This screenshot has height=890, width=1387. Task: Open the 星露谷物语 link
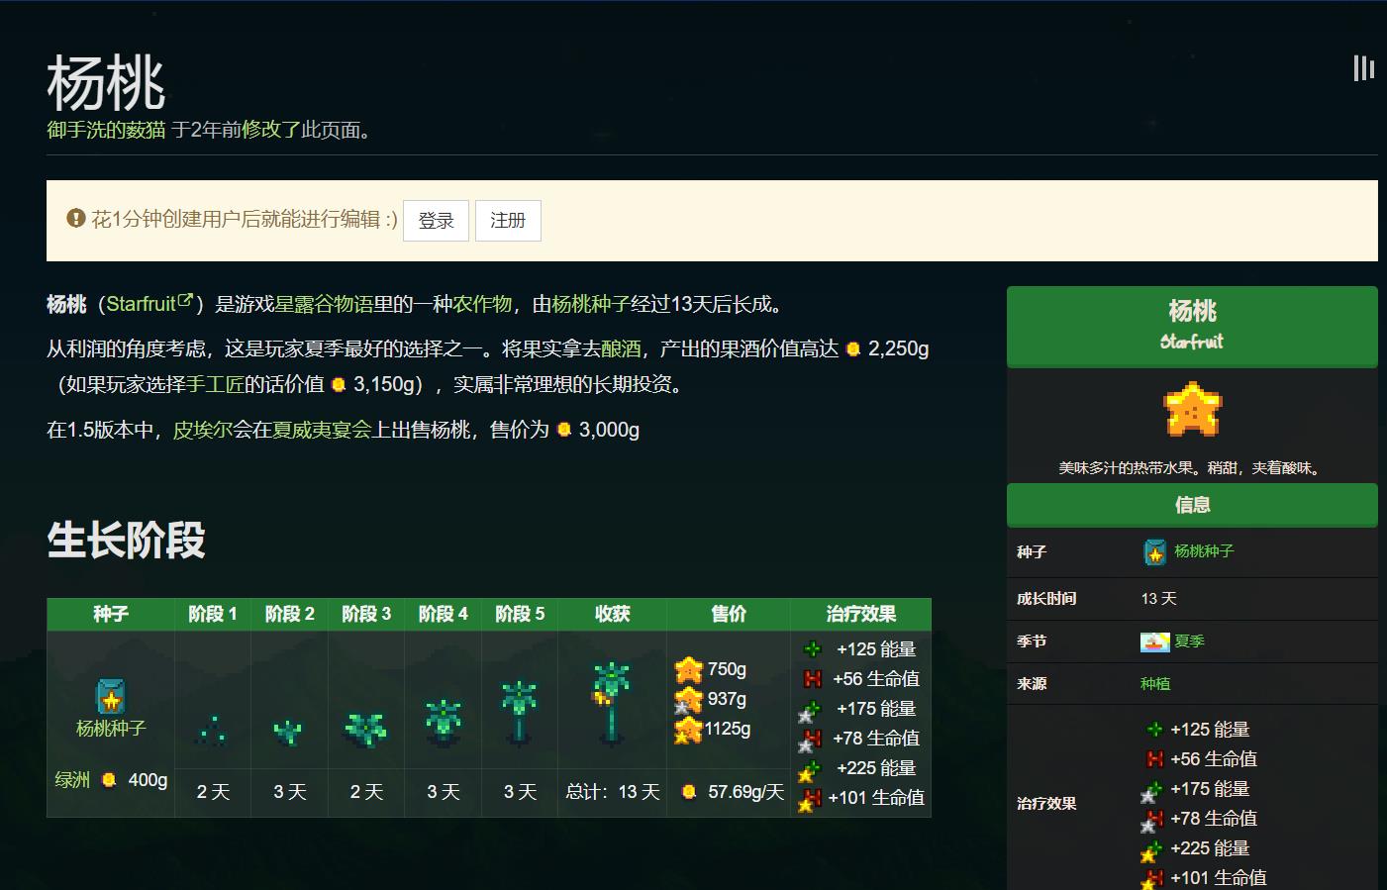coord(324,304)
